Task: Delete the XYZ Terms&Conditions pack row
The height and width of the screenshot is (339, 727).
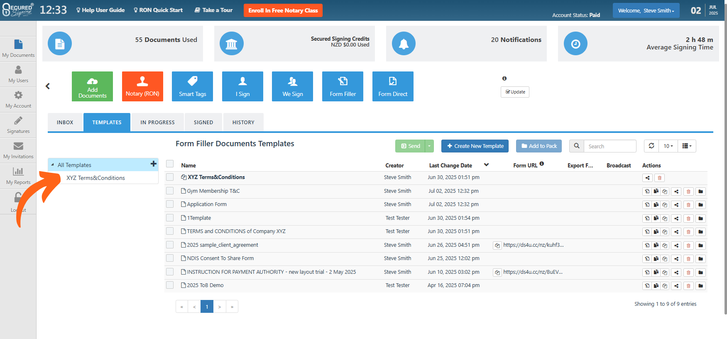Action: pos(659,178)
